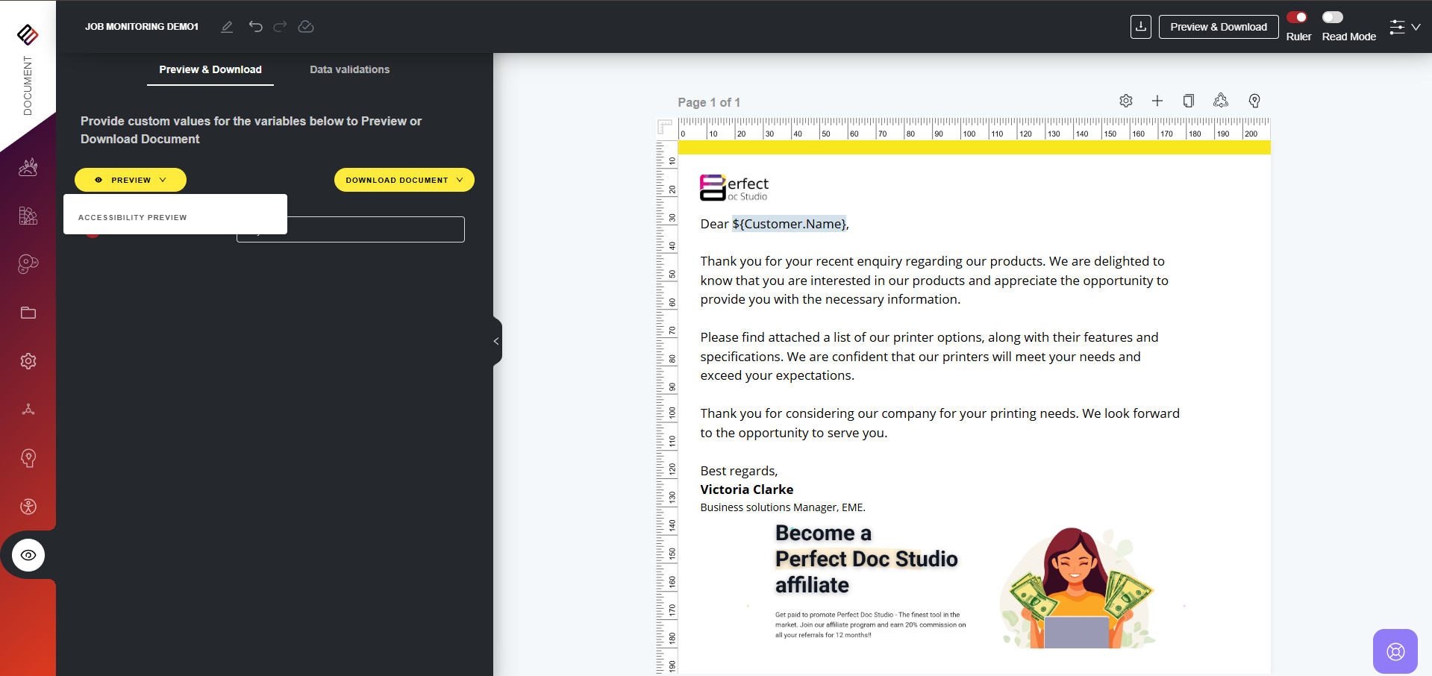Screen dimensions: 1432x676
Task: Switch to the Data validations tab
Action: pyautogui.click(x=349, y=69)
